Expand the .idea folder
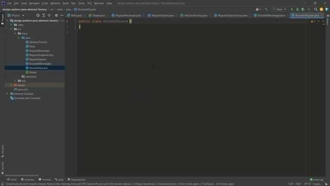This screenshot has height=186, width=330. [11, 25]
